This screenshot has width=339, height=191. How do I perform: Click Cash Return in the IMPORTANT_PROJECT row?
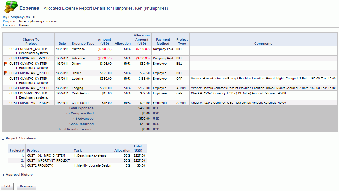point(81,103)
